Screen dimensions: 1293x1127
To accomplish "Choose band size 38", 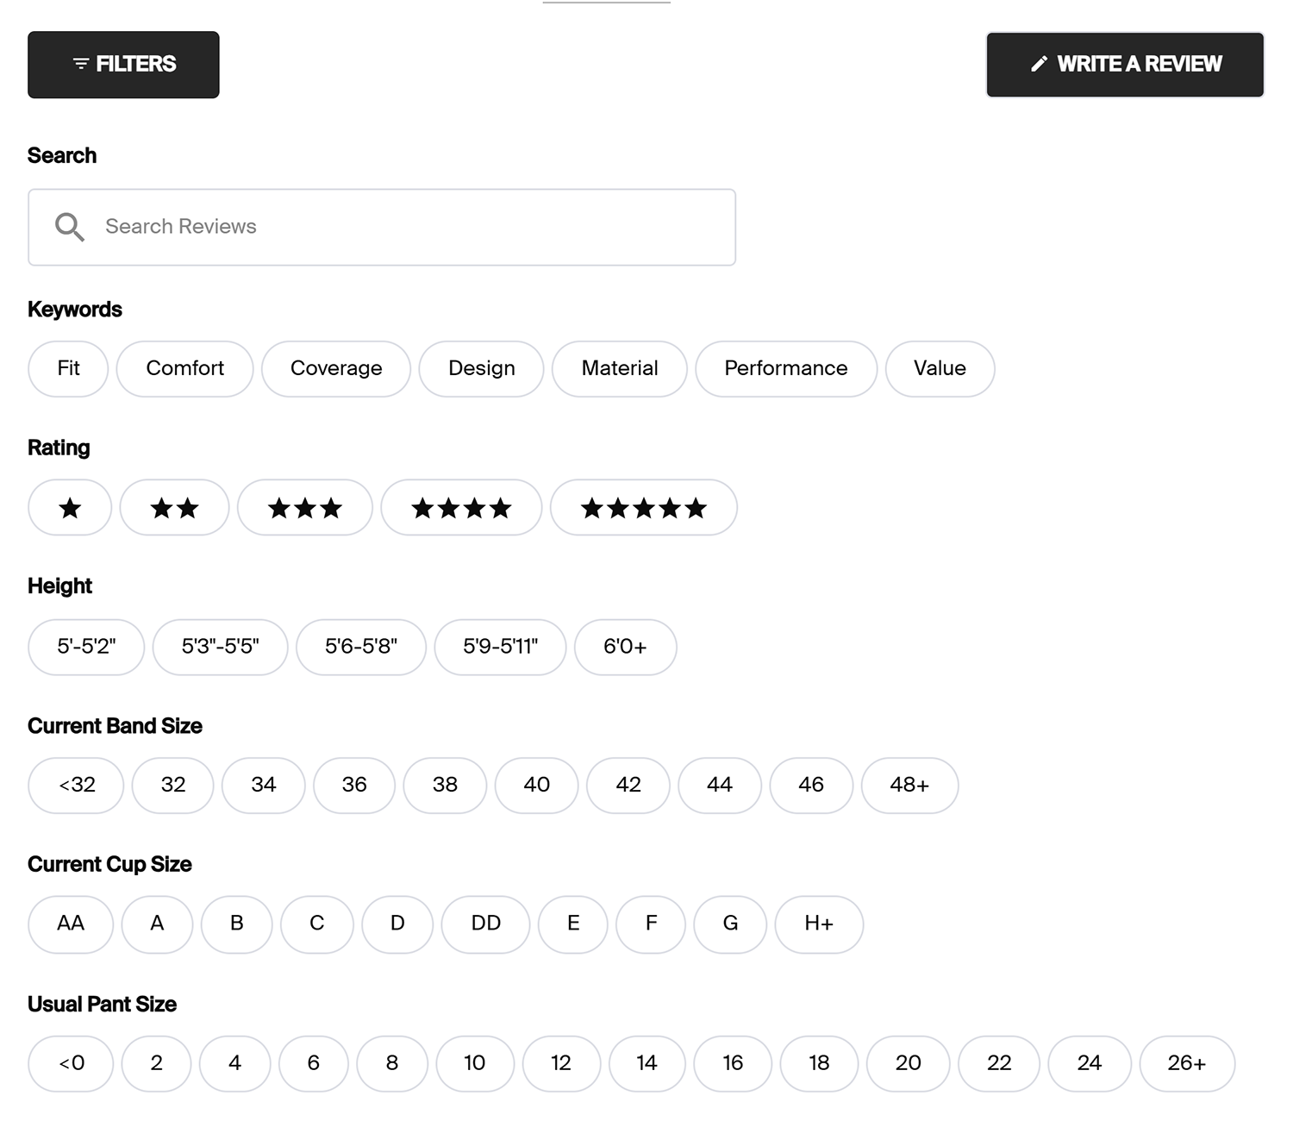I will tap(445, 786).
